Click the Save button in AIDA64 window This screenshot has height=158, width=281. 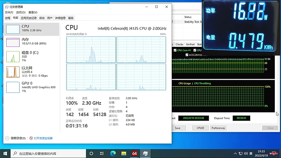click(178, 128)
